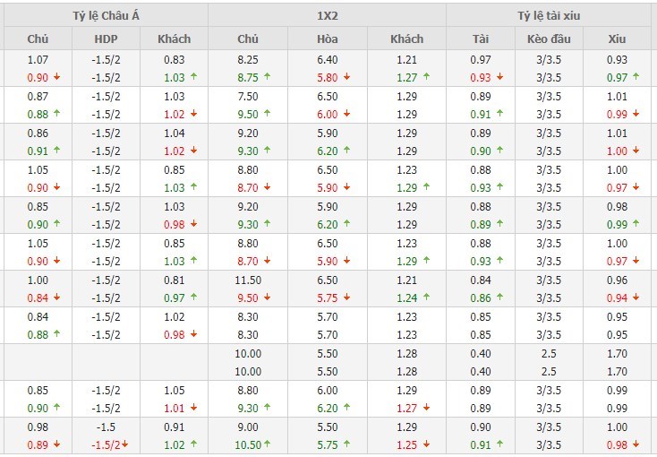This screenshot has height=457, width=657.
Task: Click the red arrow in the HDP column
Action: 126,444
